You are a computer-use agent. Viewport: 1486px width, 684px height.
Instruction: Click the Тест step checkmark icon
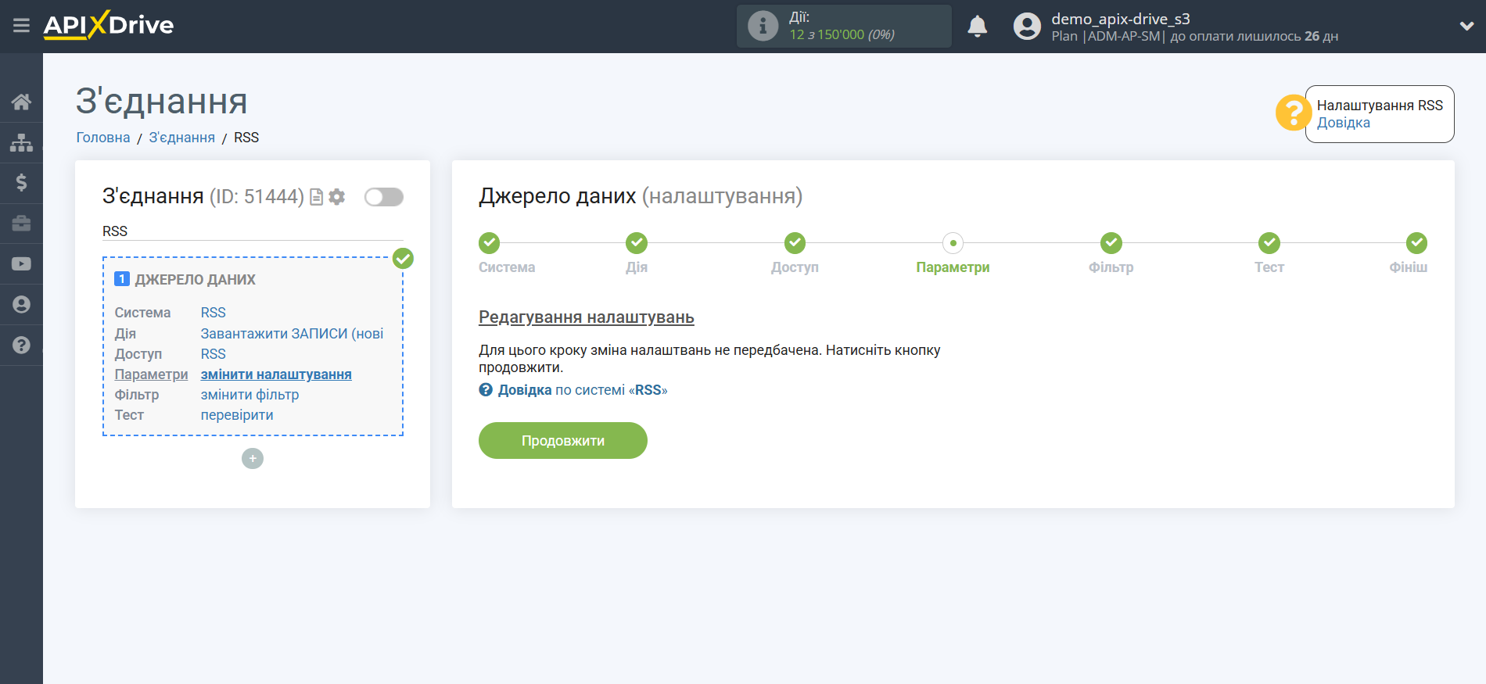tap(1269, 243)
